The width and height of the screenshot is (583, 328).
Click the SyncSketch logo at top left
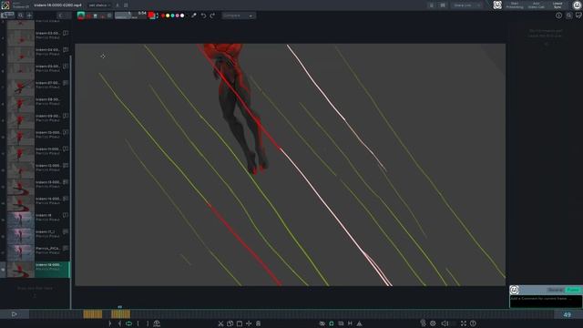point(5,5)
